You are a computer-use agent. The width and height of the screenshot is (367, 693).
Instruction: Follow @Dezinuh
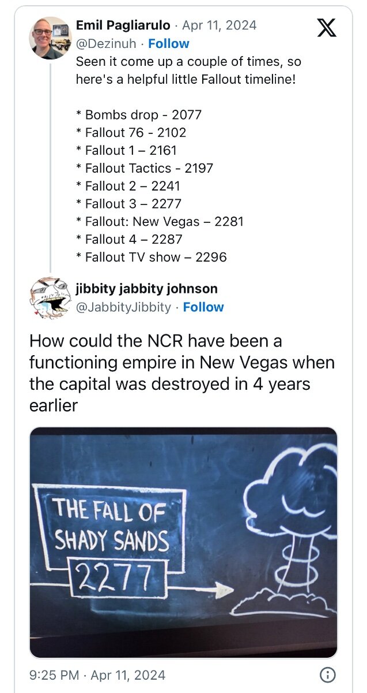(x=169, y=43)
